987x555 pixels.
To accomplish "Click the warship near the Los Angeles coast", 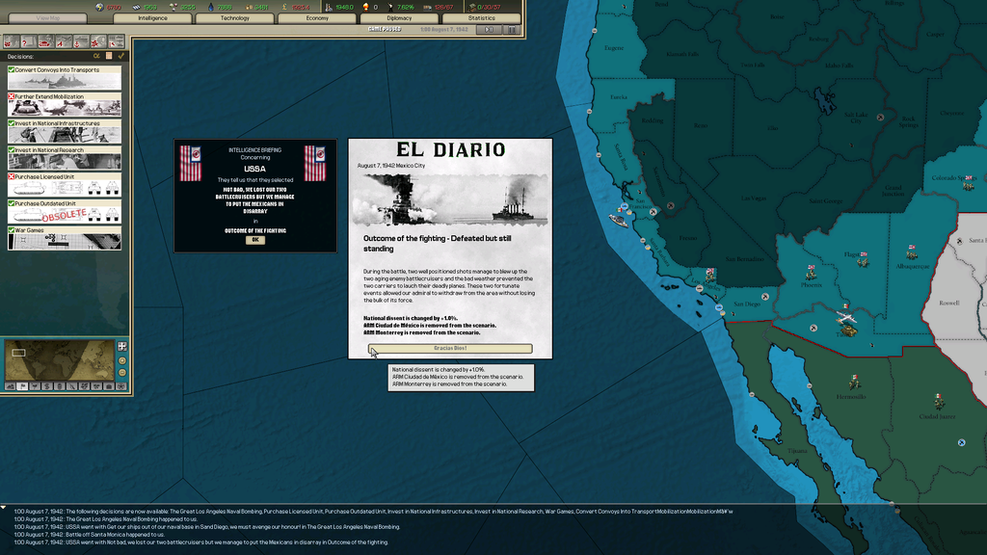I will tap(618, 220).
